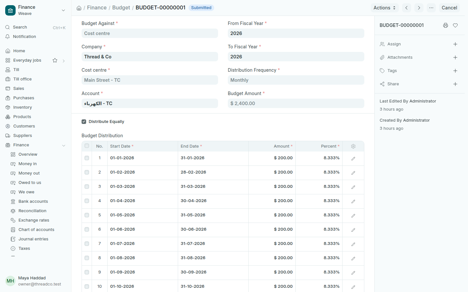Add an attachment with plus icon
The width and height of the screenshot is (468, 292).
click(455, 57)
